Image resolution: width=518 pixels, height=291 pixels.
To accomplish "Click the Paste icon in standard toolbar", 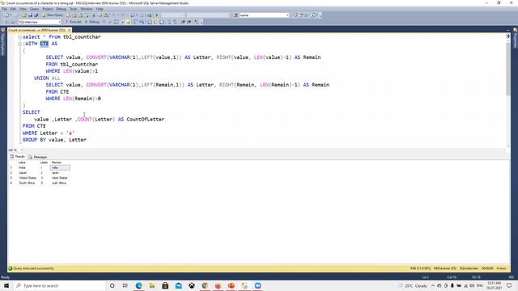I will pyautogui.click(x=106, y=15).
